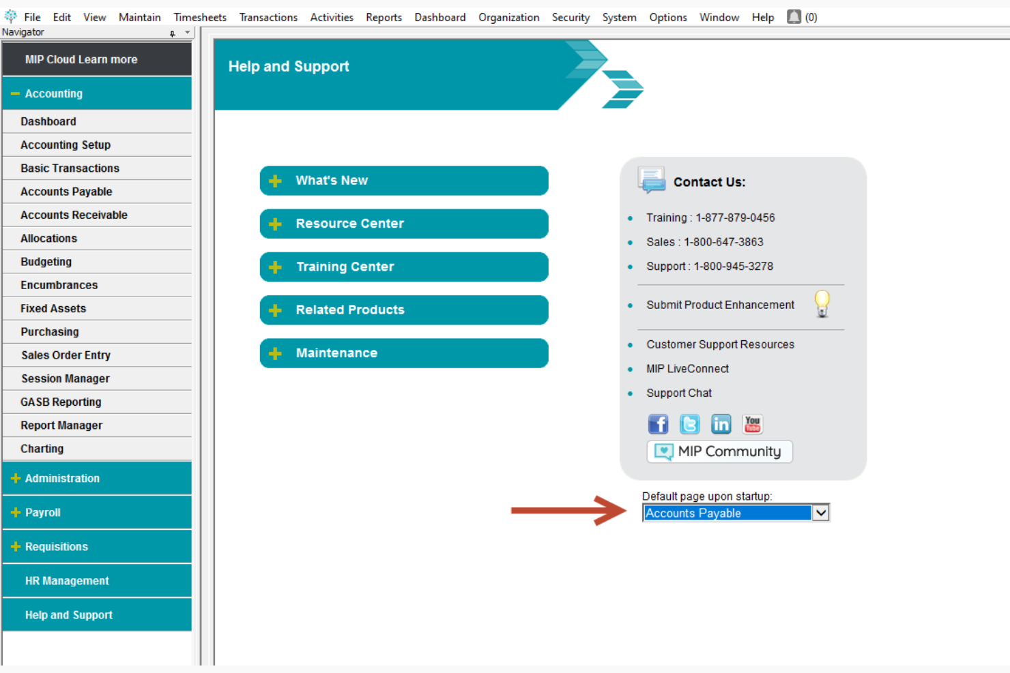Select Basic Transactions in navigator
Screen dimensions: 1010x673
point(97,168)
